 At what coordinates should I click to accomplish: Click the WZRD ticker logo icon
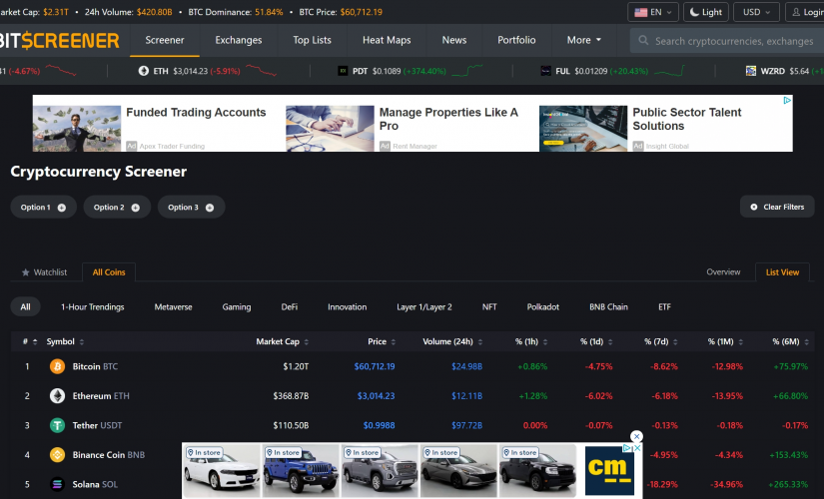[x=751, y=71]
